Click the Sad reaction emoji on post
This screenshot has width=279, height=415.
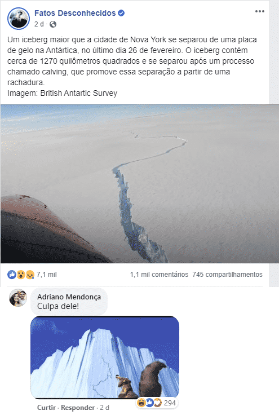(30, 275)
